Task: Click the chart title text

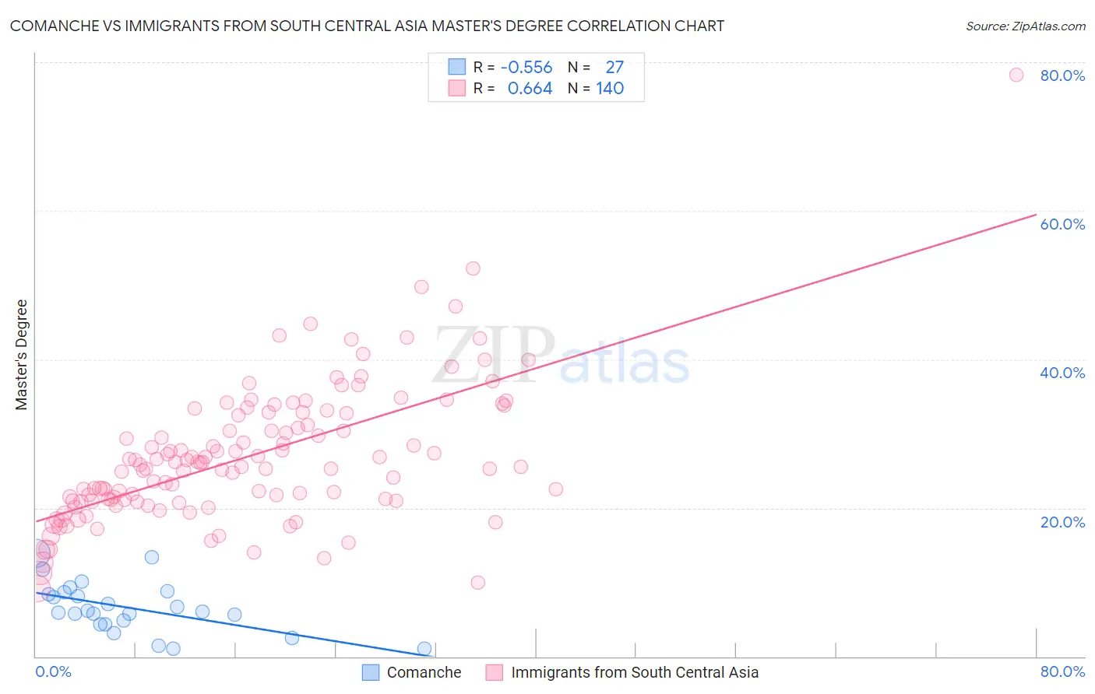Action: [x=367, y=26]
